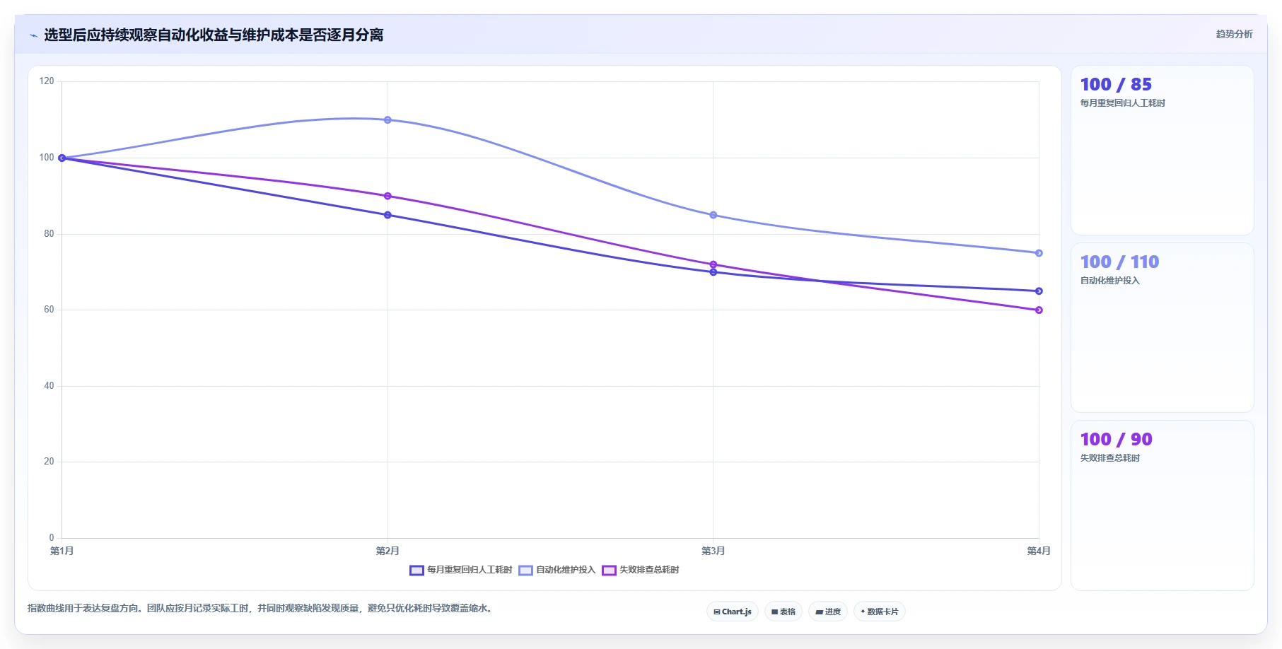
Task: Click the 每月重复回归人工耗时 data point at 第4月
Action: [x=1039, y=291]
